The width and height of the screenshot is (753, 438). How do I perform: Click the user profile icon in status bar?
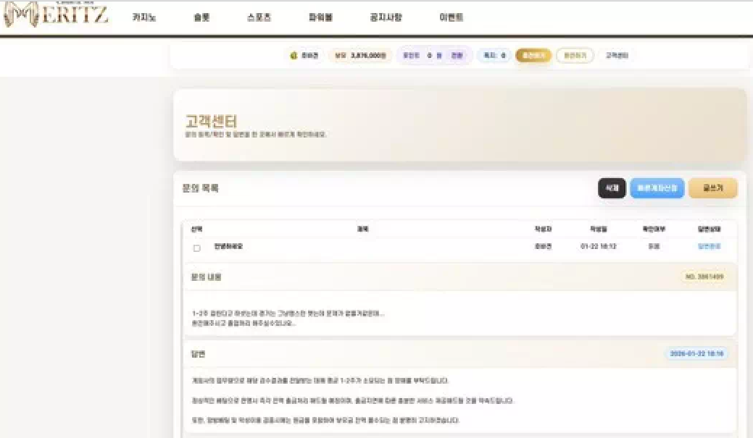click(294, 56)
